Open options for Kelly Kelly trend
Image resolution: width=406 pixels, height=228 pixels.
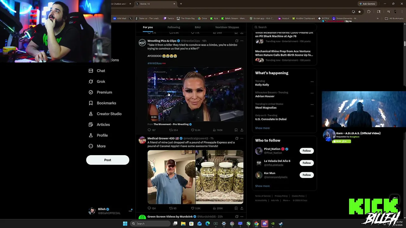coord(312,82)
